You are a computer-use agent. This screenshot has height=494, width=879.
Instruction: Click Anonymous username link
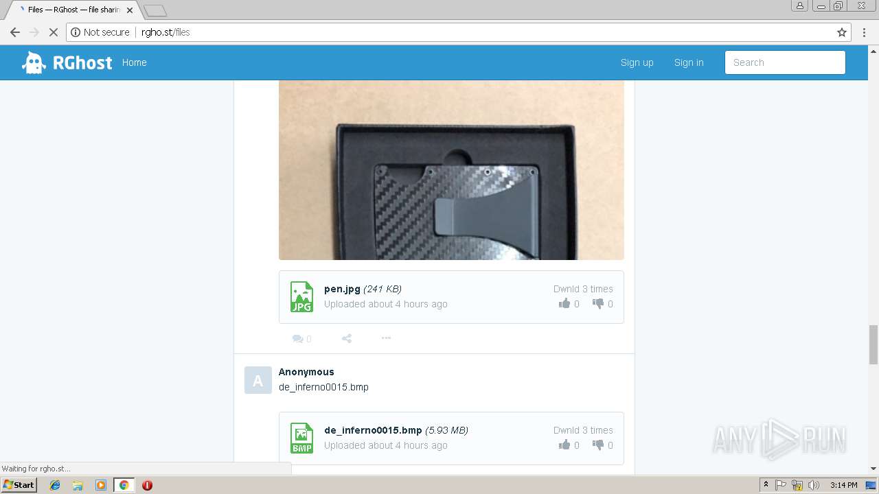pos(306,372)
